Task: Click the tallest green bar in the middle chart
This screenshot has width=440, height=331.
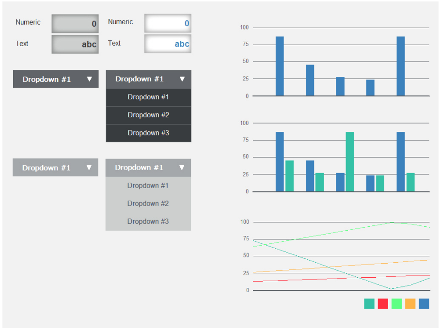Action: 350,160
